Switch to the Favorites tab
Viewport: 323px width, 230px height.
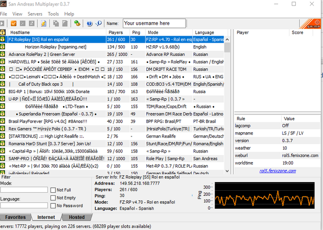16,217
